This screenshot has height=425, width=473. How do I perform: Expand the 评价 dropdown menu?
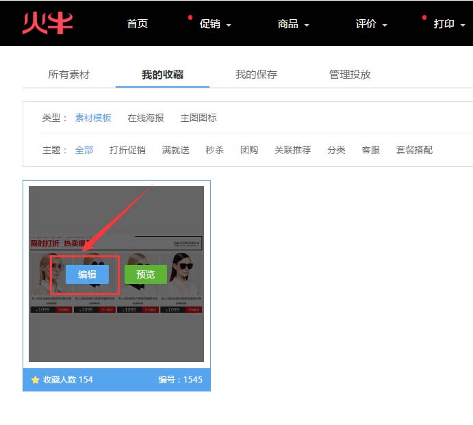click(x=371, y=24)
